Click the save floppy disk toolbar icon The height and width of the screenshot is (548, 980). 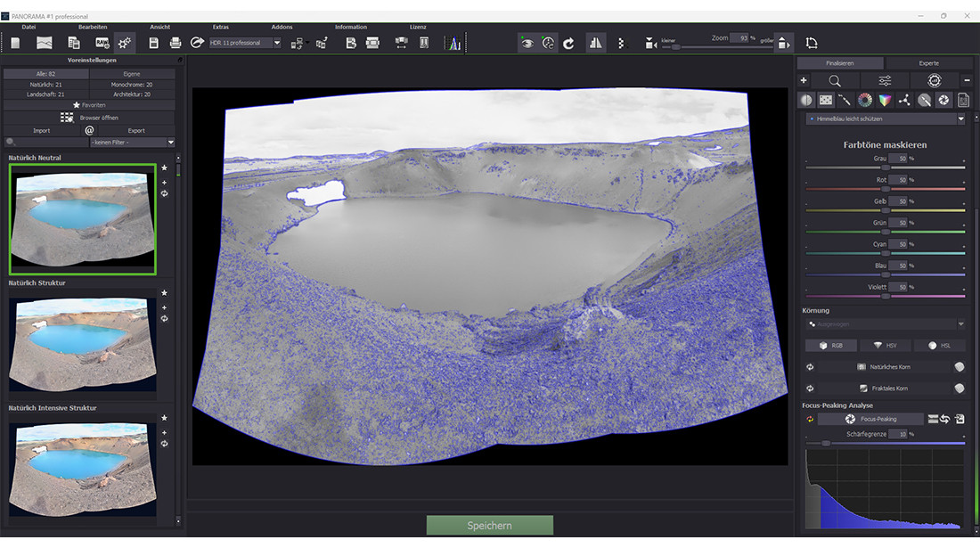pyautogui.click(x=154, y=43)
